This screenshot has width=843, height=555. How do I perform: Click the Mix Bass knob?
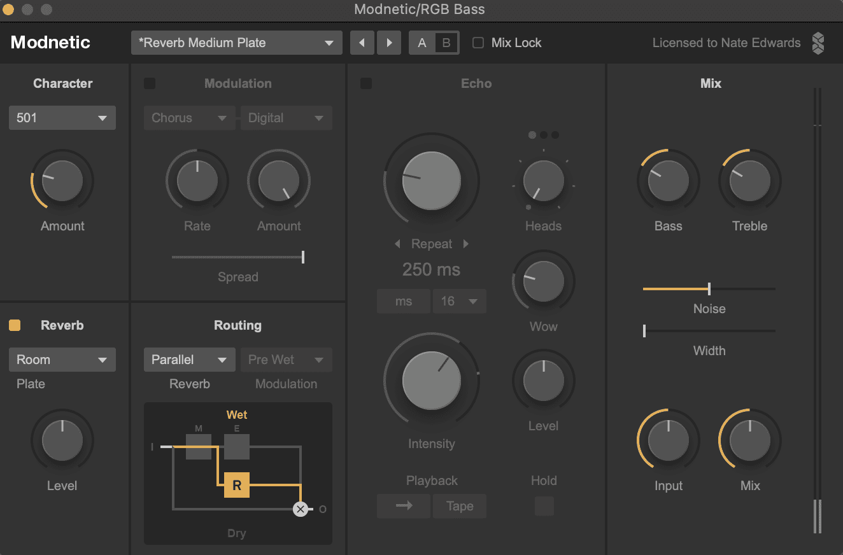point(669,181)
